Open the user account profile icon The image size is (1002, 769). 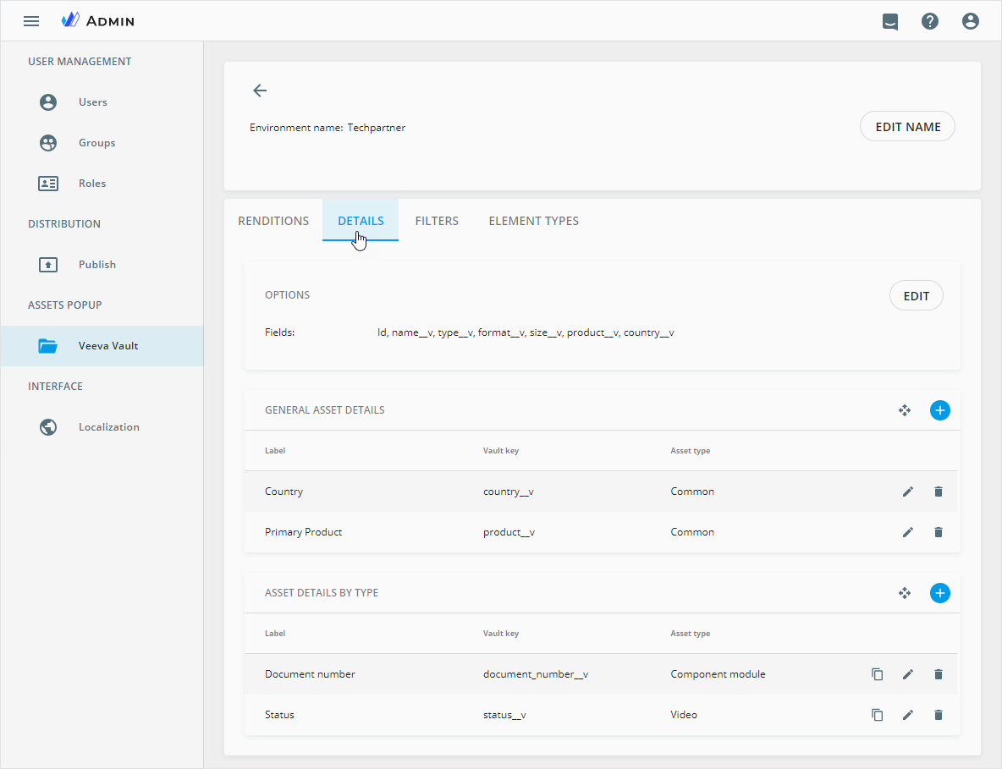coord(971,21)
